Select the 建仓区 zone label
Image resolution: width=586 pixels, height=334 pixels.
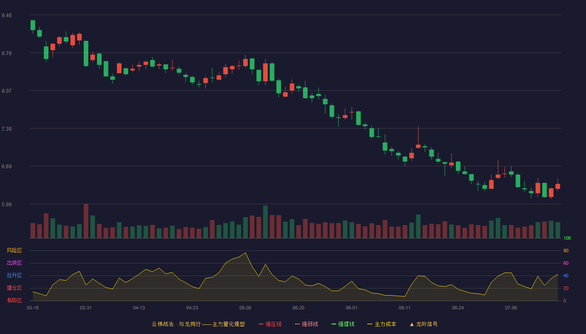click(14, 288)
